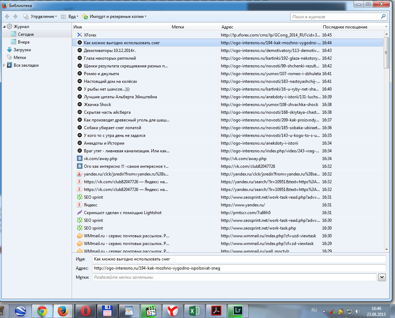The image size is (395, 318).
Task: Select Настоящий дом на колёсах entry
Action: pyautogui.click(x=228, y=81)
